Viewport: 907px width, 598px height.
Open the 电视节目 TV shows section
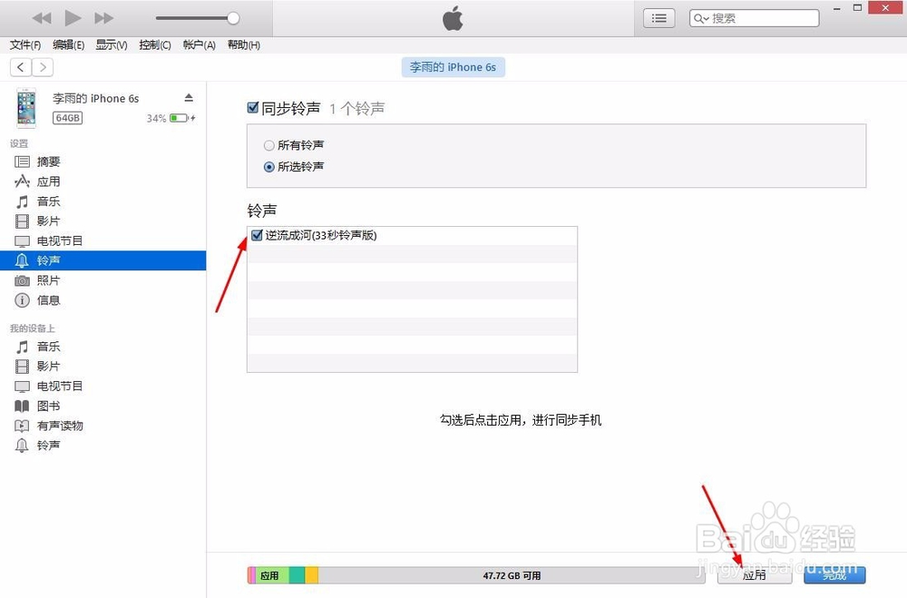tap(56, 240)
